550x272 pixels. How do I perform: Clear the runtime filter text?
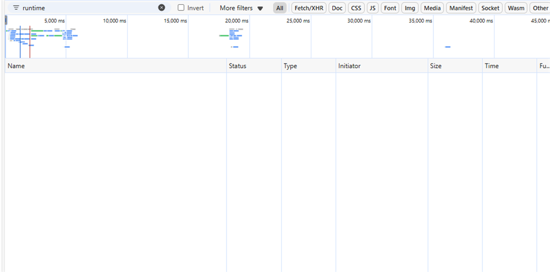(161, 8)
